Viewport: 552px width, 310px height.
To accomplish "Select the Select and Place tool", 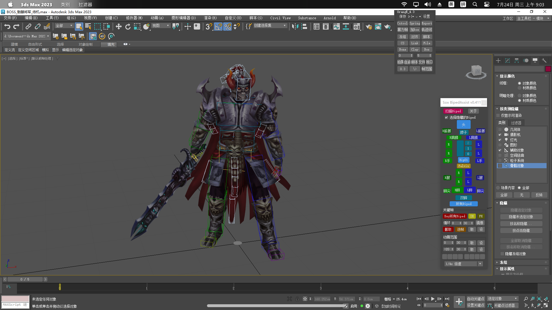I will tap(146, 27).
